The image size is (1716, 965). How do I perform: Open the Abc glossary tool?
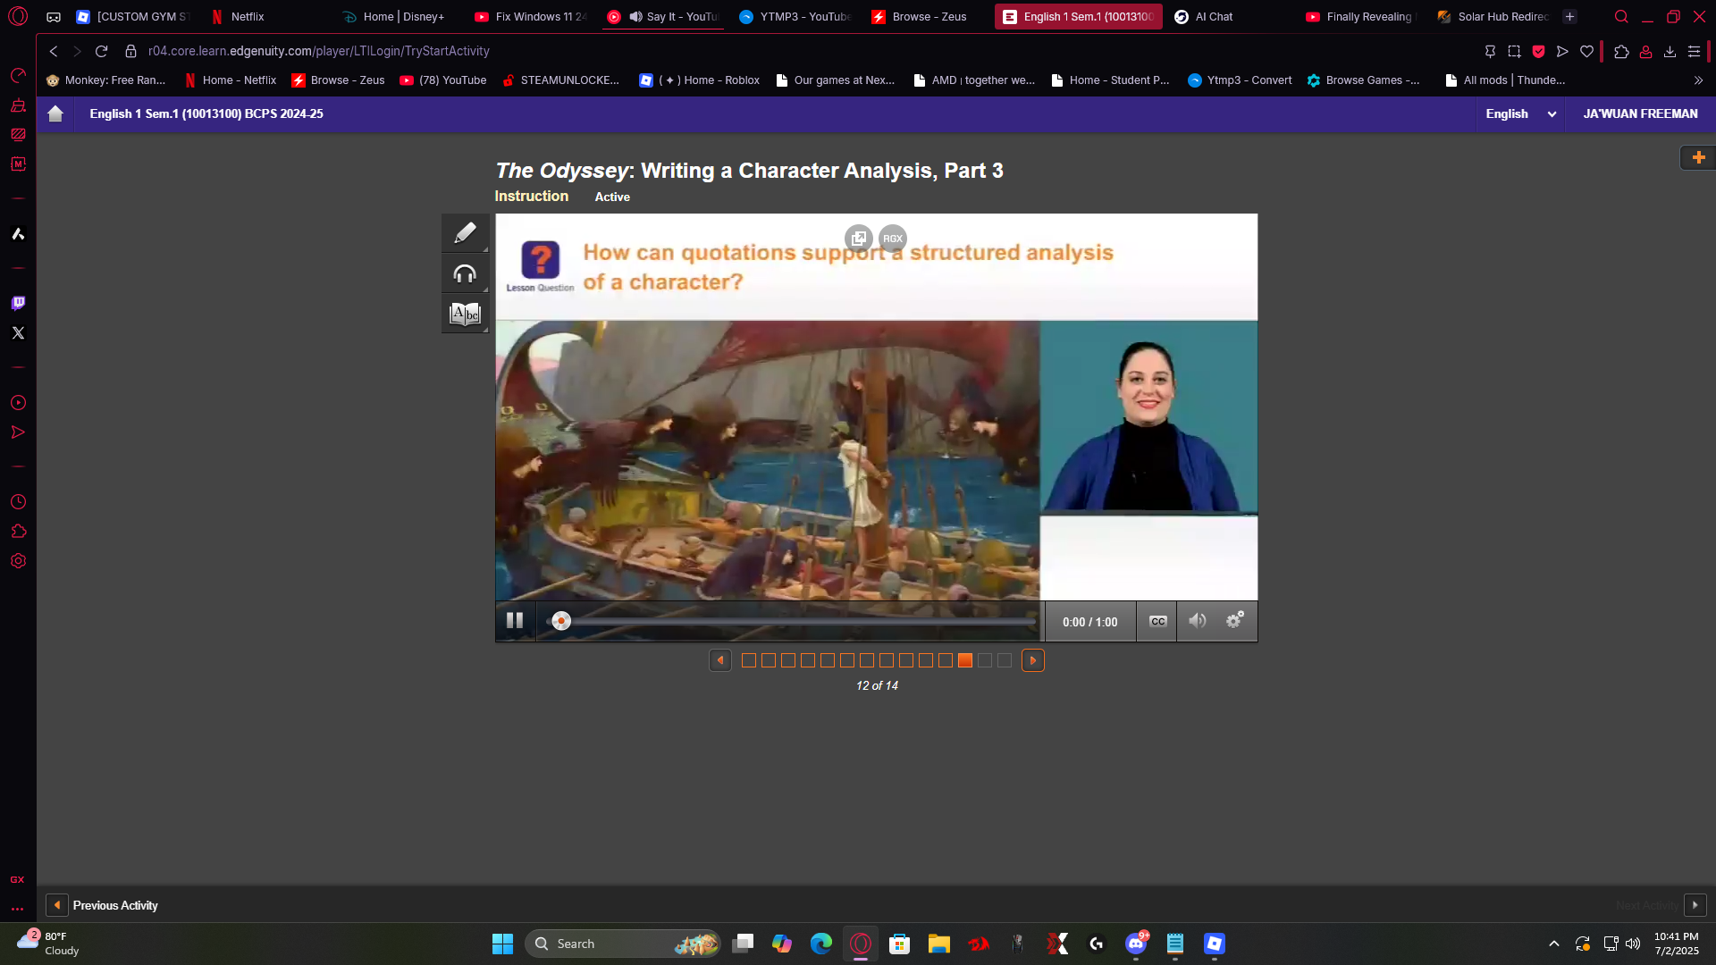tap(465, 314)
